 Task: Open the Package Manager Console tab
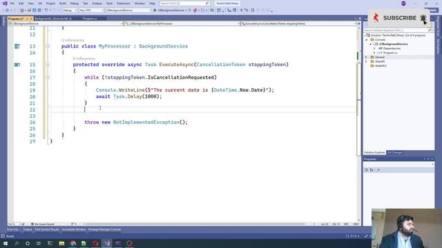(104, 229)
